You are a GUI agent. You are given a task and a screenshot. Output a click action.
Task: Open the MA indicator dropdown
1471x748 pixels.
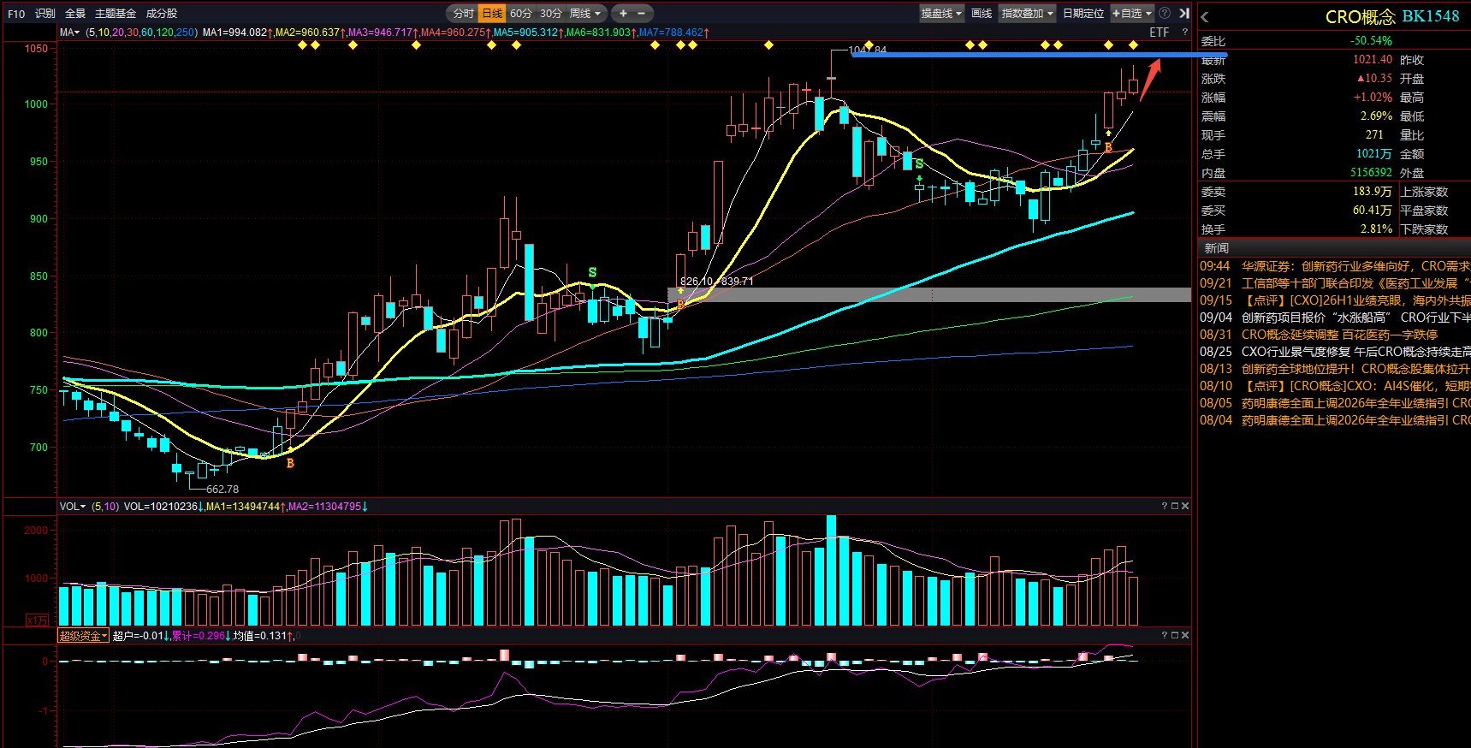pos(69,33)
